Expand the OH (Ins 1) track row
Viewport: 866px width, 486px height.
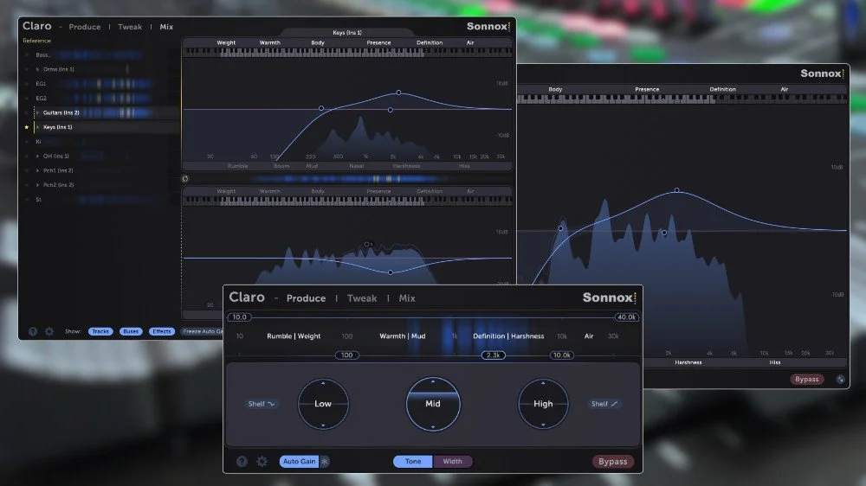37,157
